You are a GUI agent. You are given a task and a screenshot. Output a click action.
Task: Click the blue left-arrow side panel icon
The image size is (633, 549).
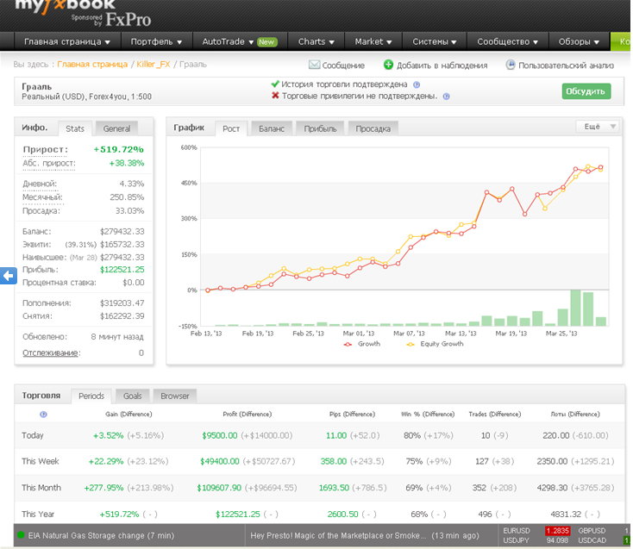pos(8,276)
